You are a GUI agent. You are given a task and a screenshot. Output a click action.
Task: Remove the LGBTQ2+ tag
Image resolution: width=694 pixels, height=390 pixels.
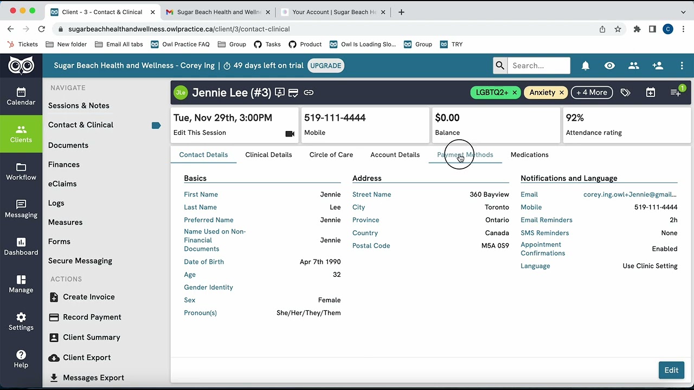tap(515, 93)
